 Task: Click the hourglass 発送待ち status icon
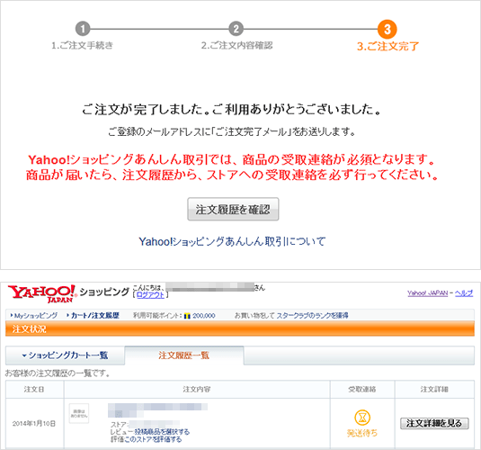click(x=362, y=418)
